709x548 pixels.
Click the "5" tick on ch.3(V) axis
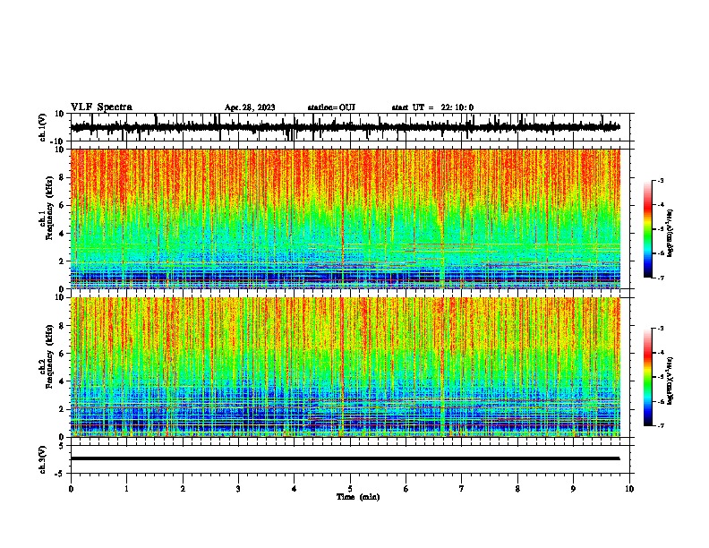62,446
